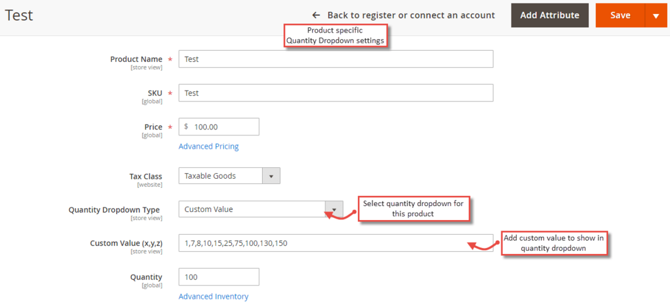Screen dimensions: 670x304
Task: Focus the Product Name text field
Action: click(x=335, y=59)
